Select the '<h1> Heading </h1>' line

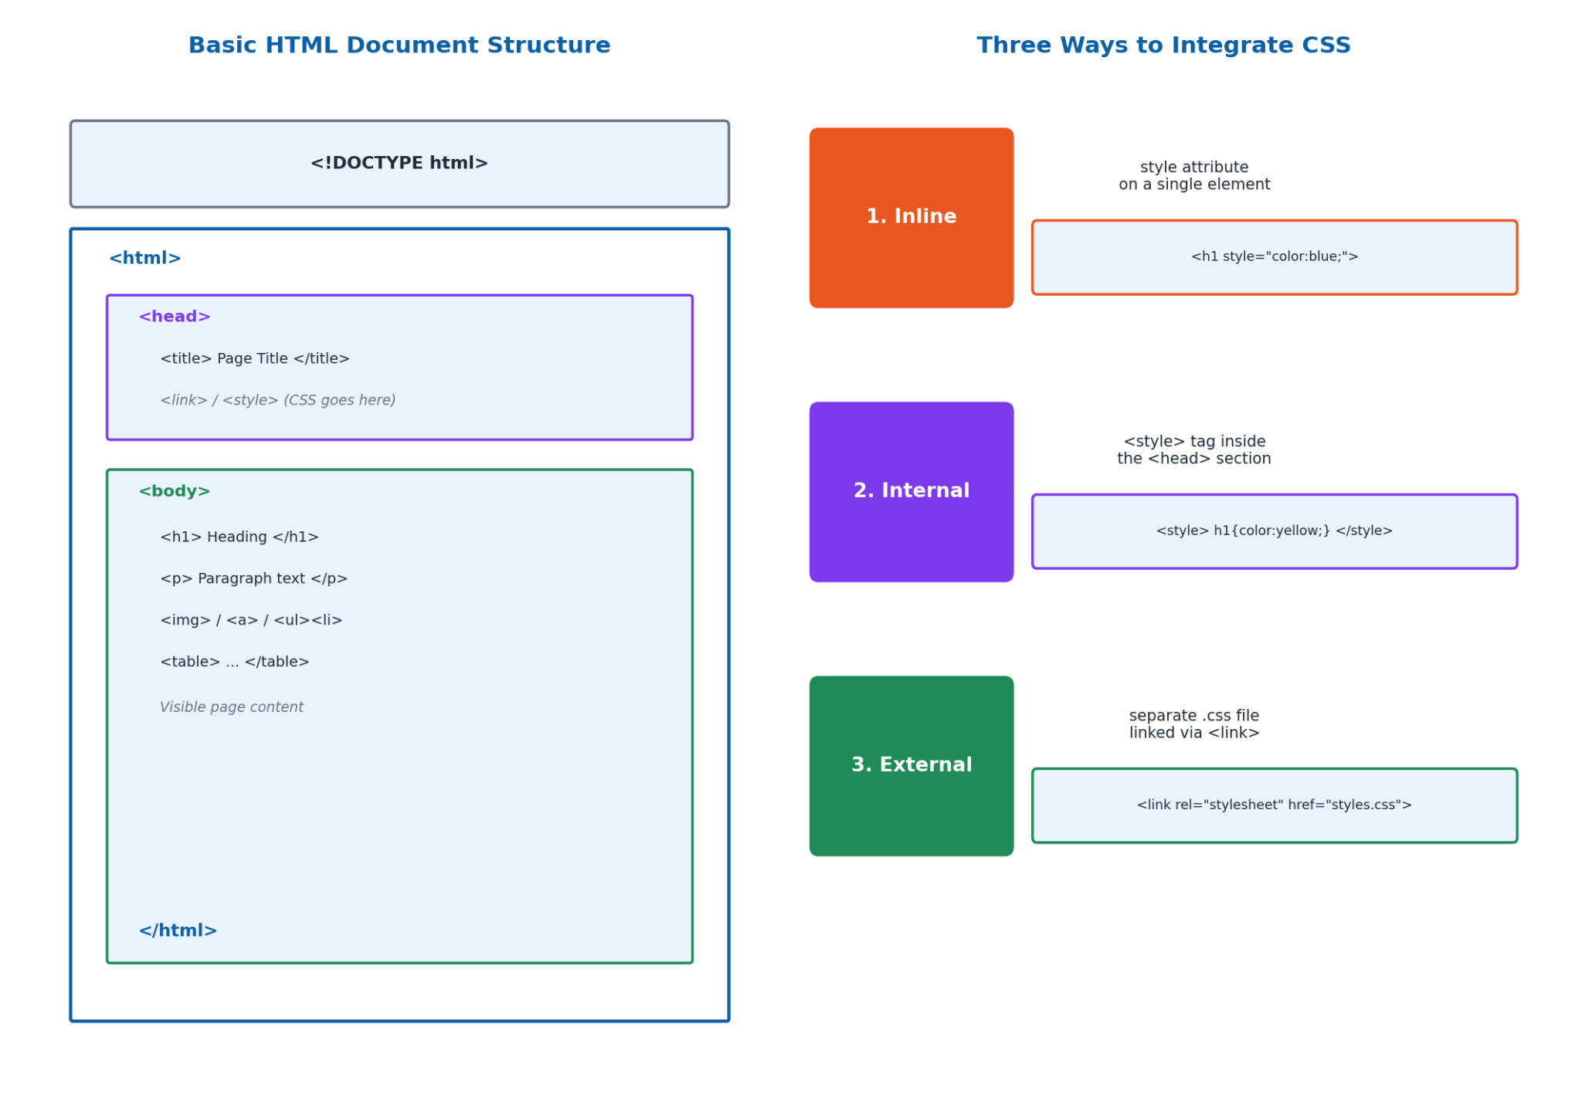(x=239, y=537)
